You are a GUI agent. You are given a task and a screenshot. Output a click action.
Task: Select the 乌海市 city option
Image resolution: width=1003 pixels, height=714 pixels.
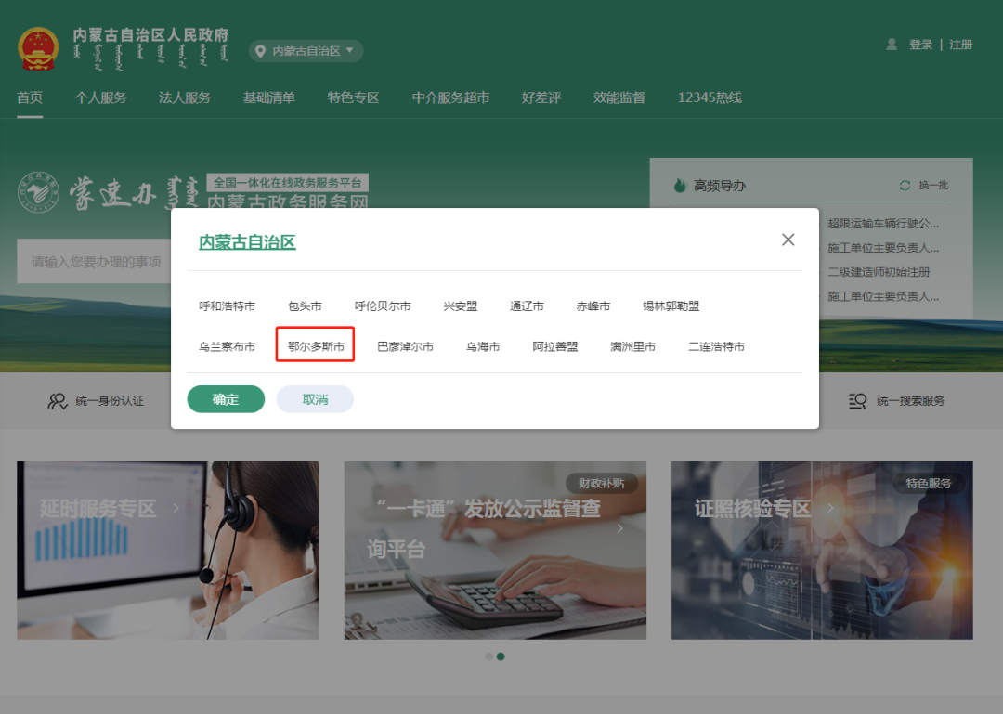click(482, 346)
